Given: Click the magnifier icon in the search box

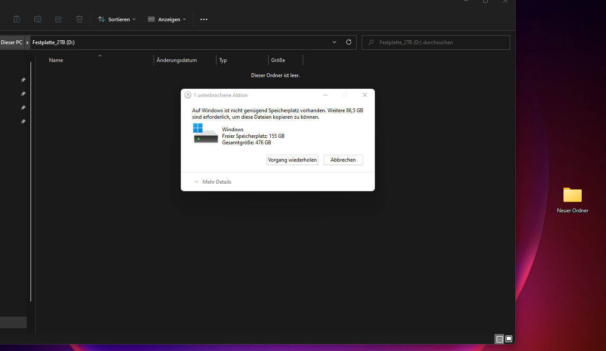Looking at the screenshot, I should [x=371, y=42].
